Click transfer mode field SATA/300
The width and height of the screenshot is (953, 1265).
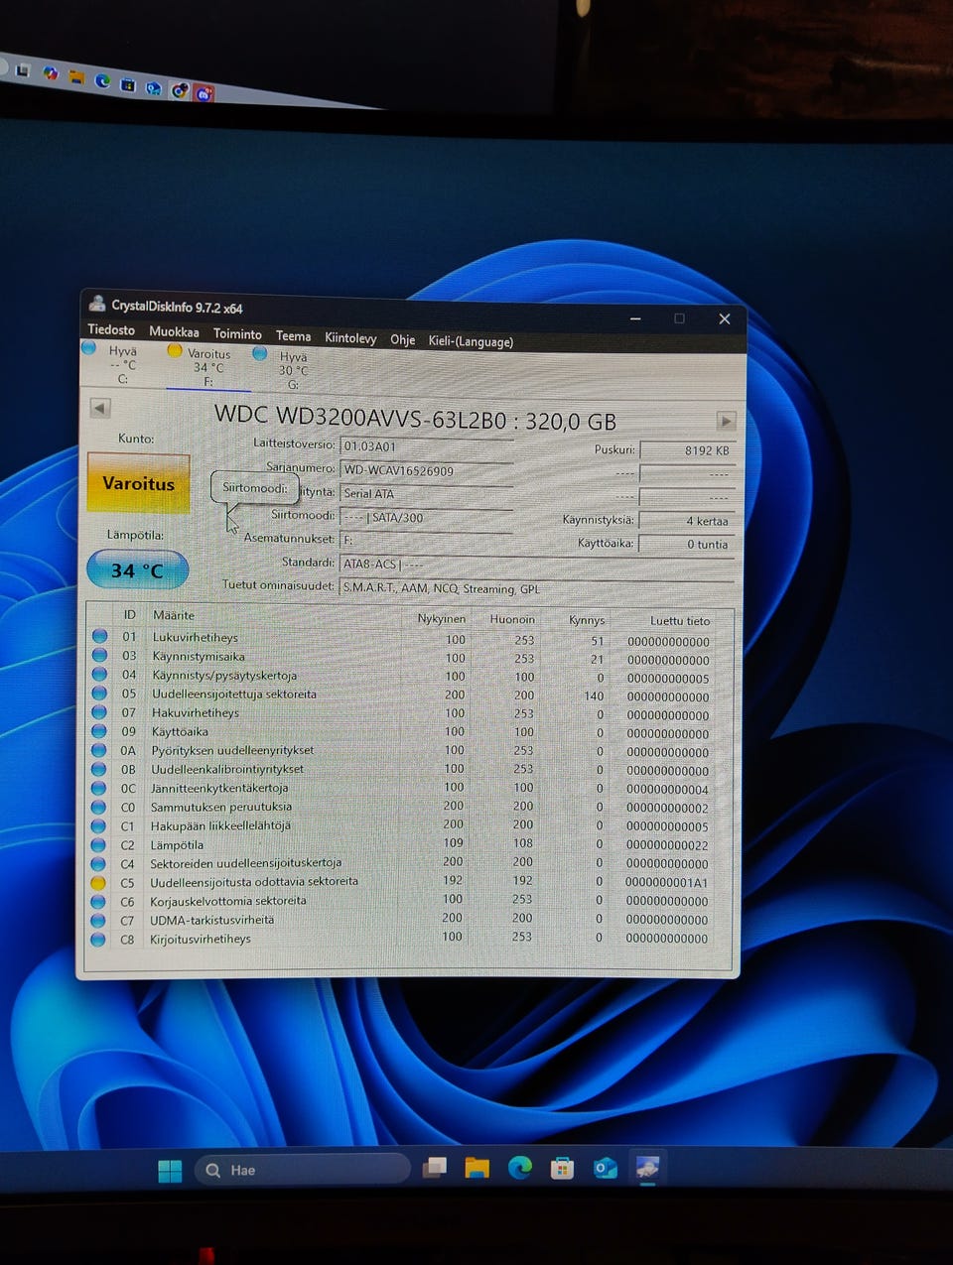[x=427, y=517]
